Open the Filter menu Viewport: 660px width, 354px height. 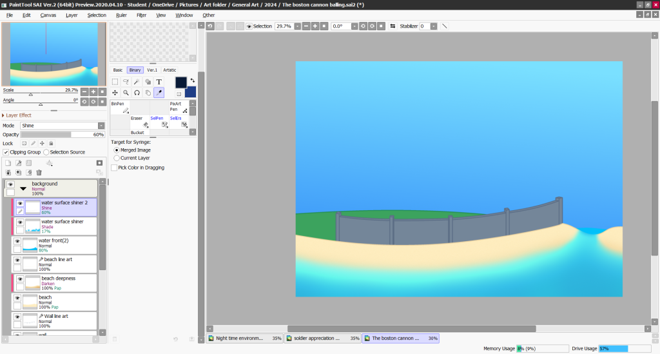pos(141,15)
